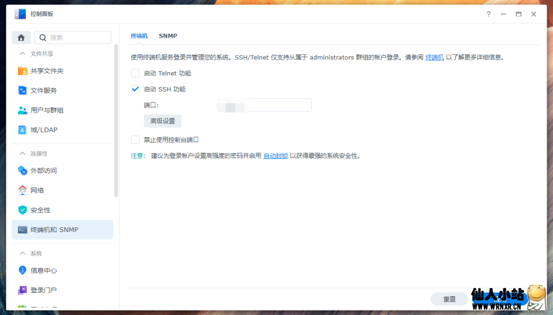Enable Telnet service checkbox (启动 Telnet 功能)
This screenshot has width=553, height=315.
pos(136,73)
